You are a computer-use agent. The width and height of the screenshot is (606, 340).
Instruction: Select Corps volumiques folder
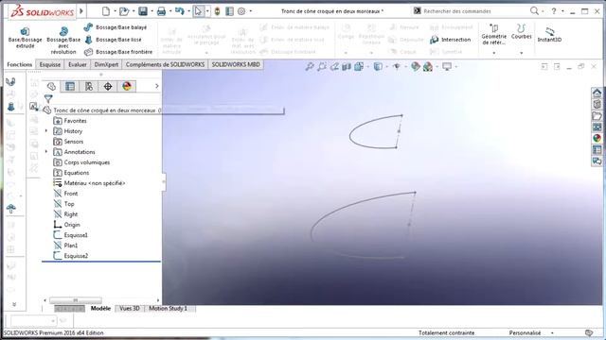pyautogui.click(x=87, y=162)
